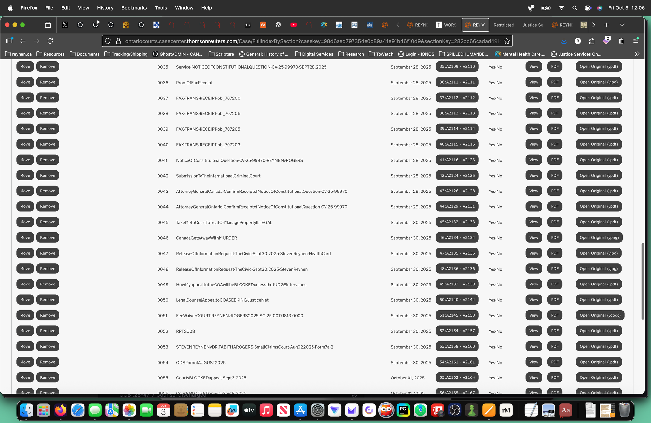Open a new tab with plus icon
The width and height of the screenshot is (651, 423).
point(606,25)
